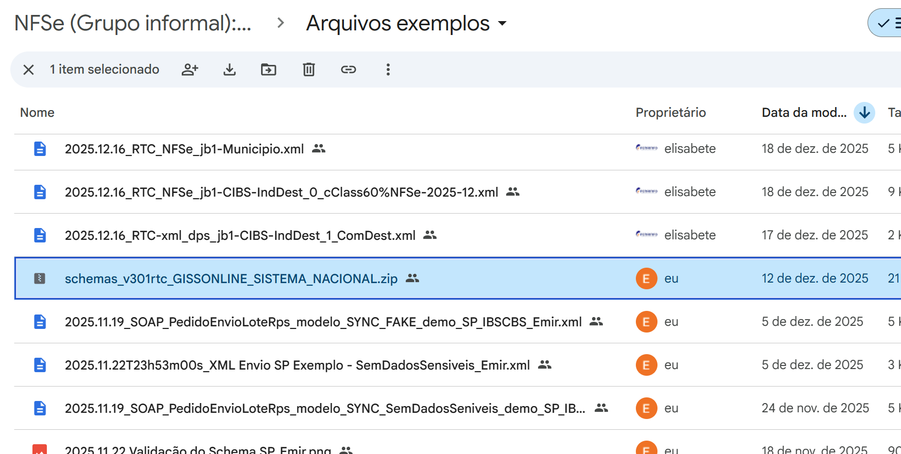Click the share (add person) icon
The image size is (901, 454).
(189, 69)
